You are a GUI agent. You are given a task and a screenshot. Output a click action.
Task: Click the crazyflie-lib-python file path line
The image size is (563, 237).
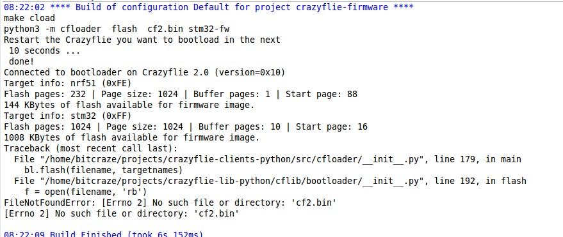click(270, 181)
